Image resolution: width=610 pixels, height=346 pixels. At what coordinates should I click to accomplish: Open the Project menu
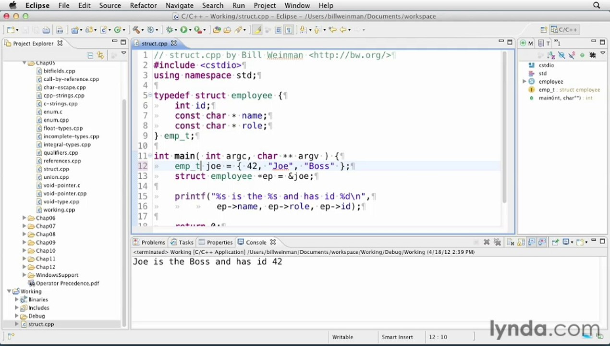[x=265, y=5]
